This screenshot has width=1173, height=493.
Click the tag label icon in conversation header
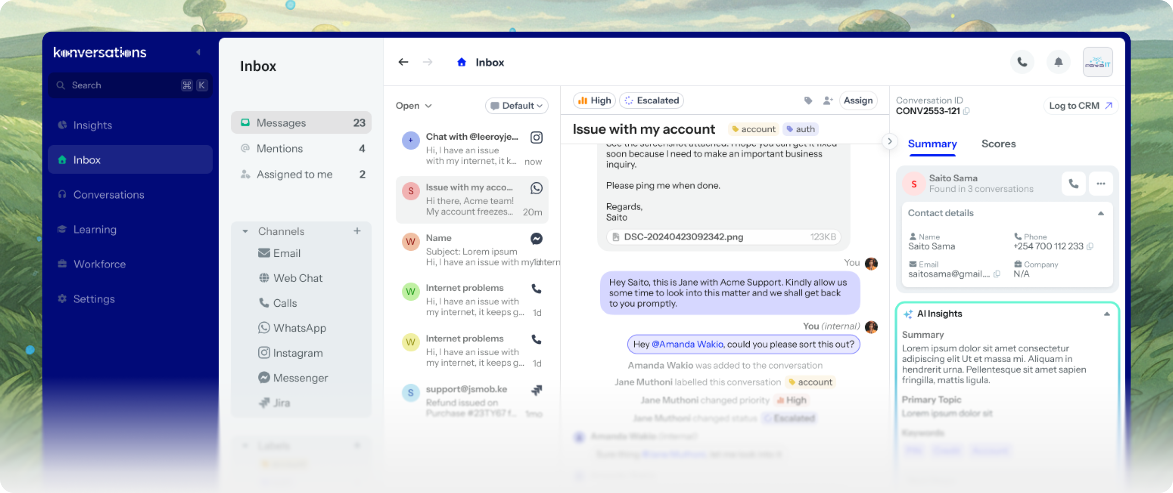(808, 101)
